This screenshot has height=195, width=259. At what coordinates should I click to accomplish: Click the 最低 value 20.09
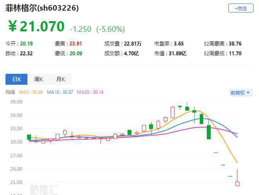pyautogui.click(x=76, y=53)
